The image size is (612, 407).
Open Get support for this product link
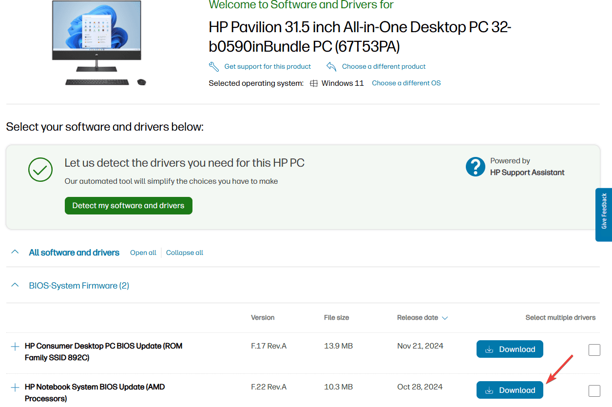tap(268, 66)
